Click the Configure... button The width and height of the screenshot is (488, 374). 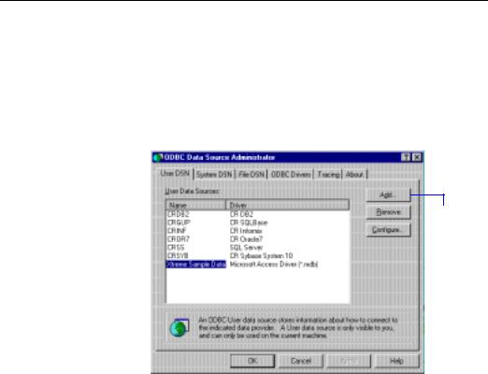pos(388,230)
